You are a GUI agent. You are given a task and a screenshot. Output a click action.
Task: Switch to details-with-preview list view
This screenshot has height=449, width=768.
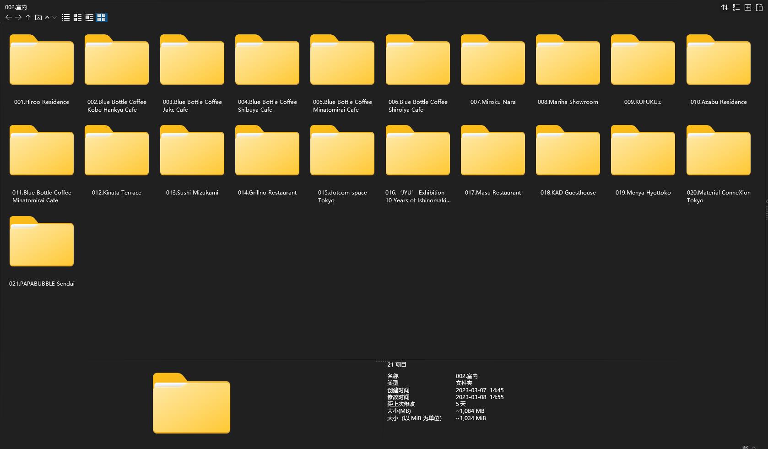(x=89, y=17)
